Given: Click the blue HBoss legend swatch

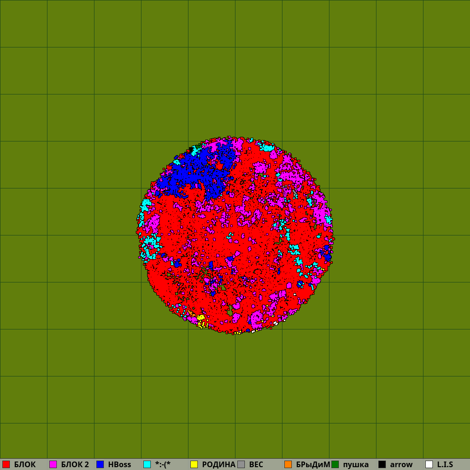Looking at the screenshot, I should pyautogui.click(x=100, y=464).
